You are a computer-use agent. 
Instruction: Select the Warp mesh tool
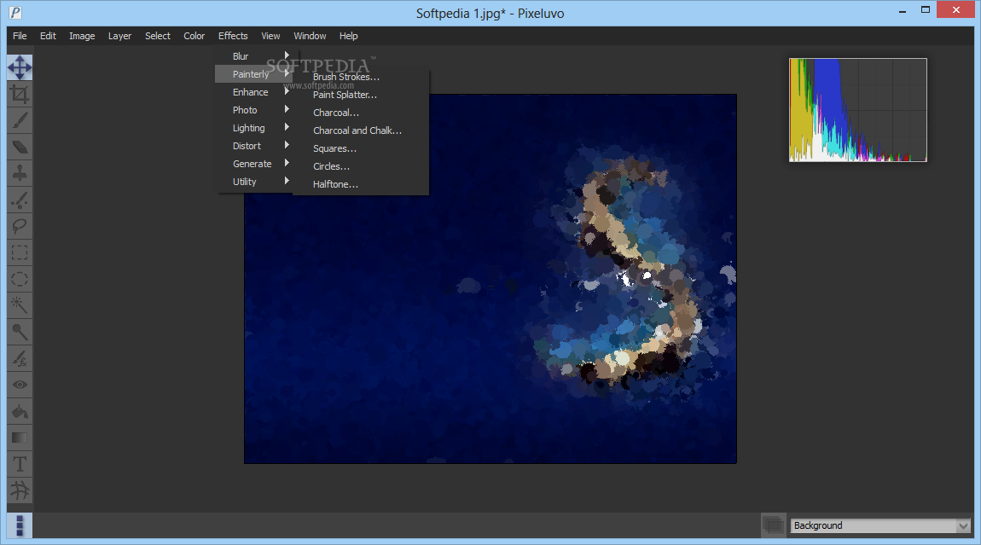tap(20, 490)
